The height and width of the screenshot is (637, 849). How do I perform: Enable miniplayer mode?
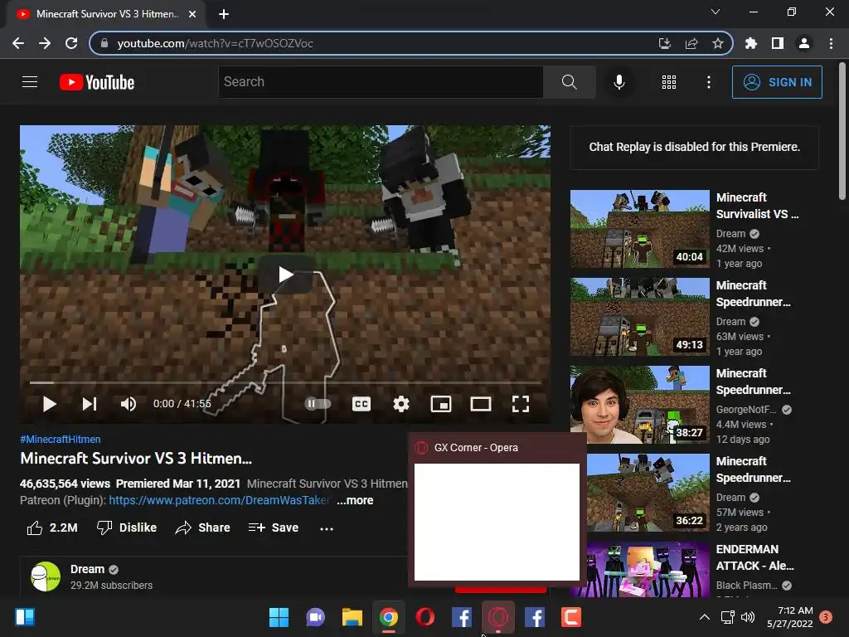point(441,404)
